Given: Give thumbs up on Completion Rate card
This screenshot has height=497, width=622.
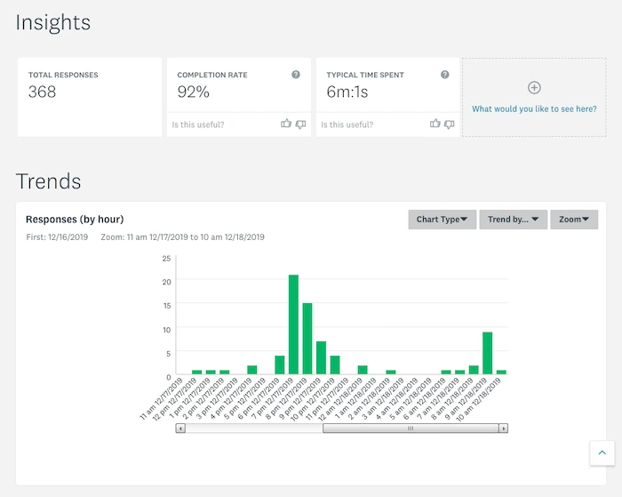Looking at the screenshot, I should (285, 124).
